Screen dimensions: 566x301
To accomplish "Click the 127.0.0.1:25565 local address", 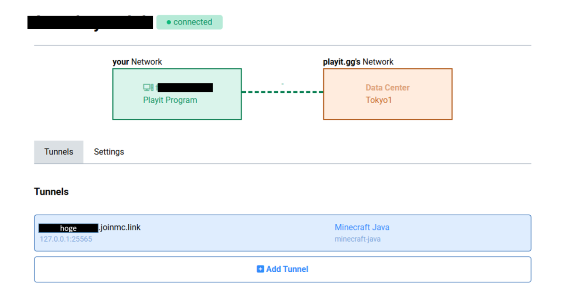I will pos(66,239).
